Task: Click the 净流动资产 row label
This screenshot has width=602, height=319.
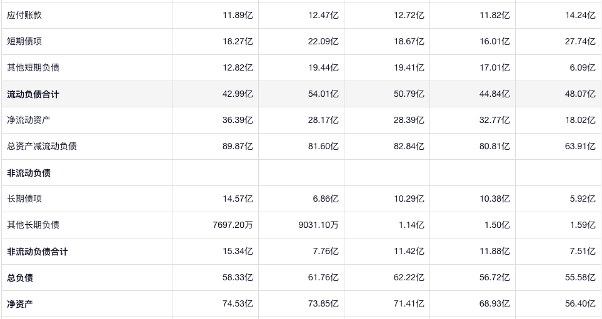Action: pos(29,120)
